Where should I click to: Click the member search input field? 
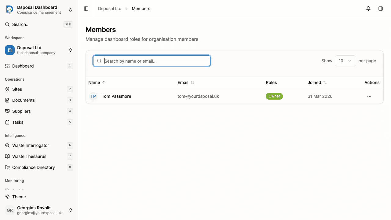[152, 61]
